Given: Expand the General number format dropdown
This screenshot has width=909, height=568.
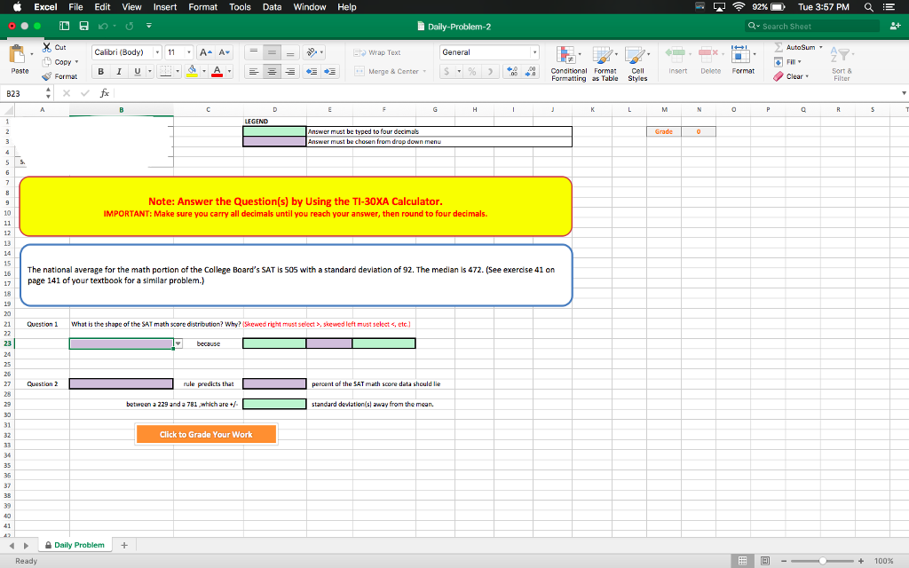Looking at the screenshot, I should pos(534,52).
